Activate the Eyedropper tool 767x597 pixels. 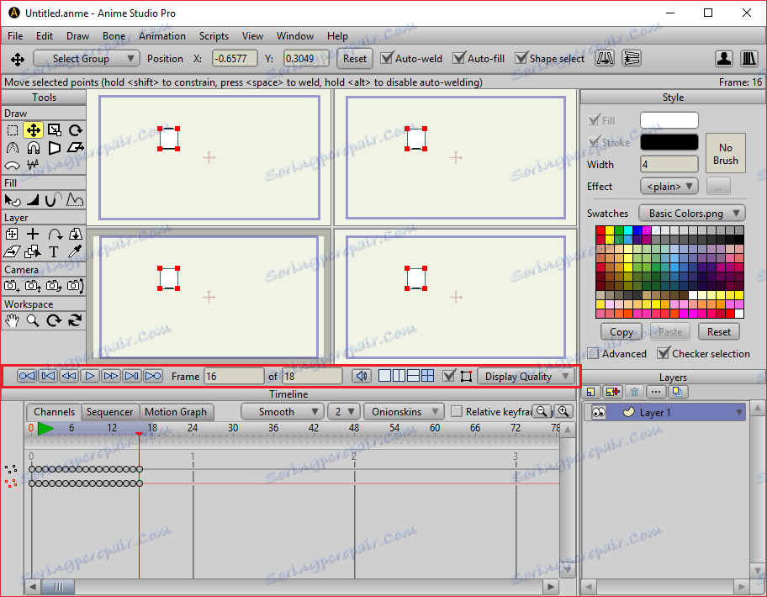click(75, 251)
